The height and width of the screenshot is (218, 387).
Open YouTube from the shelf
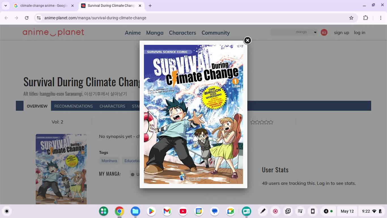click(183, 211)
